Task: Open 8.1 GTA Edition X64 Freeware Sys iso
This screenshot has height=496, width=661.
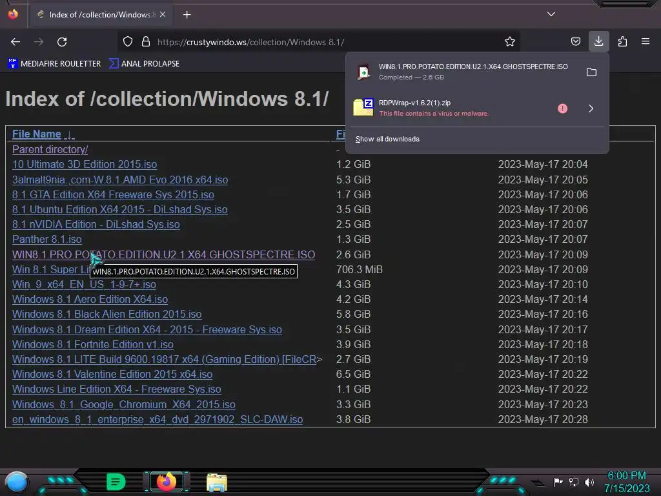Action: pyautogui.click(x=113, y=194)
